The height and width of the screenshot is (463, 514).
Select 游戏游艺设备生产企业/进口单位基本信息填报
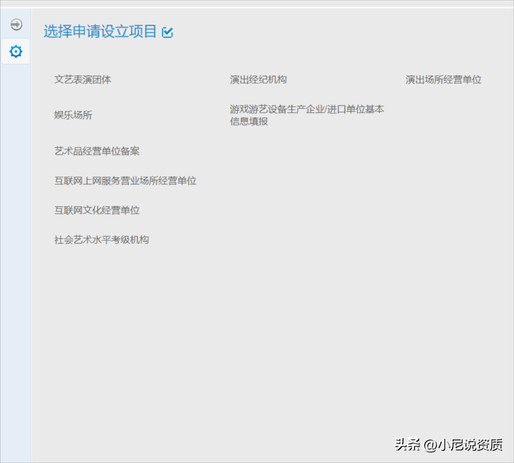pyautogui.click(x=306, y=110)
